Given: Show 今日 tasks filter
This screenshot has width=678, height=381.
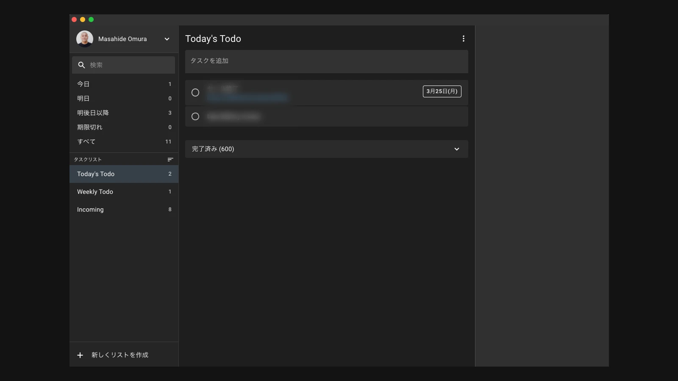Looking at the screenshot, I should pyautogui.click(x=83, y=84).
